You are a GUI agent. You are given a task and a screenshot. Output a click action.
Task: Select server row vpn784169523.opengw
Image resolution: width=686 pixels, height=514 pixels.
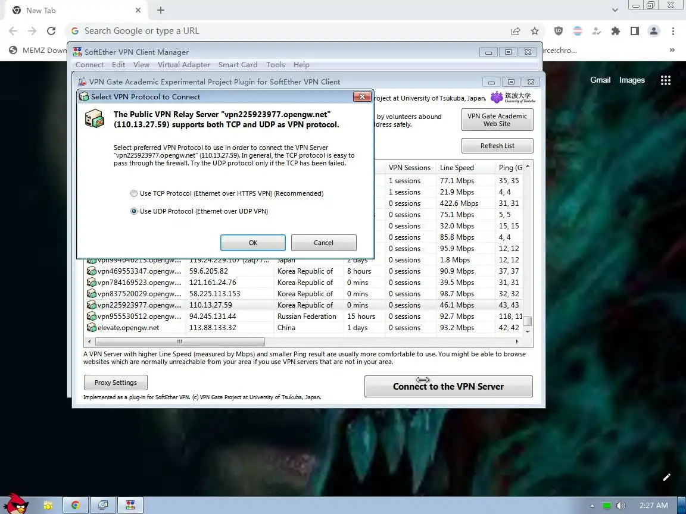coord(303,283)
